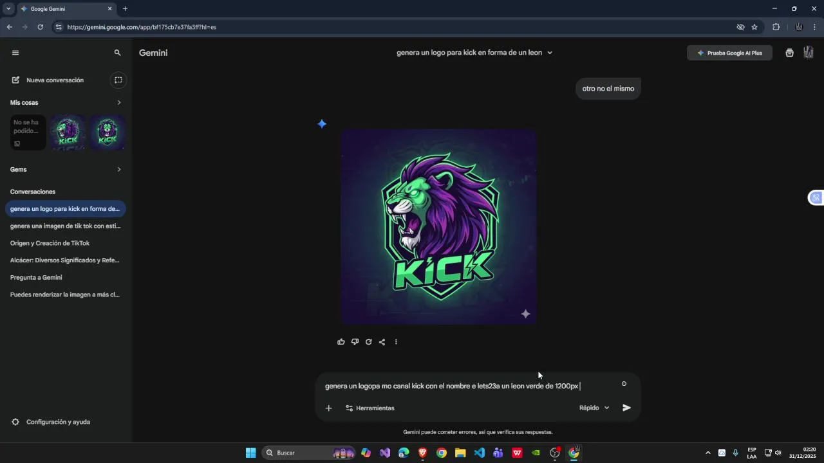Click the 'otro no el mismo' message bubble
Viewport: 824px width, 463px height.
608,89
